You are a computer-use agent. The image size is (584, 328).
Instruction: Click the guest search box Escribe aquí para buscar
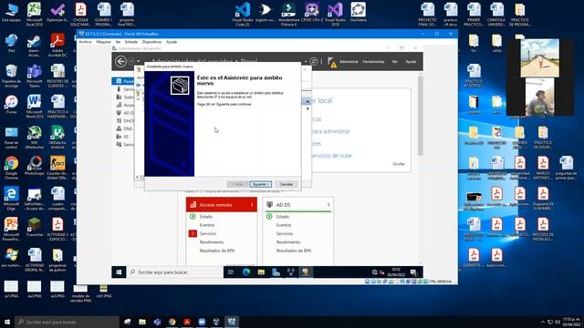pyautogui.click(x=174, y=272)
